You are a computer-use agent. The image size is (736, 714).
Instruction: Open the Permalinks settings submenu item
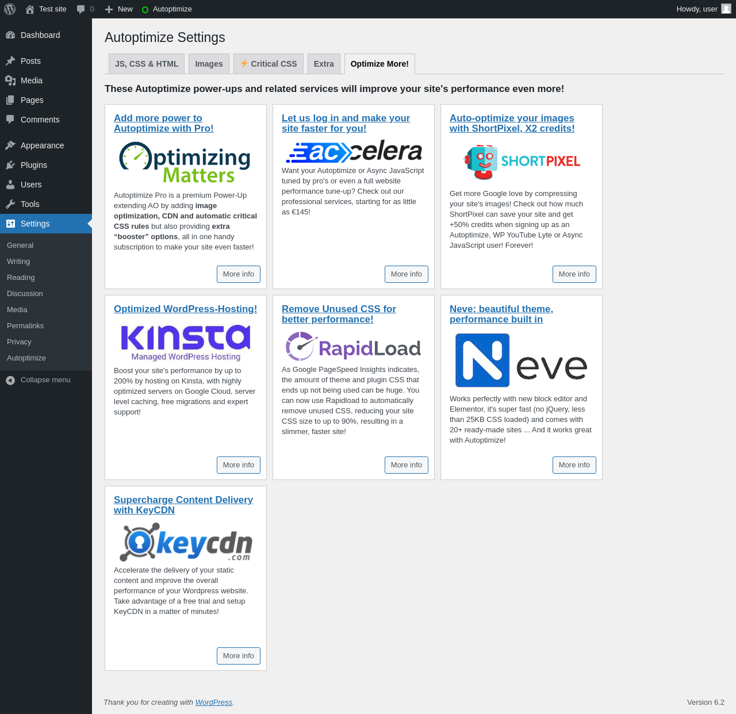(x=25, y=326)
